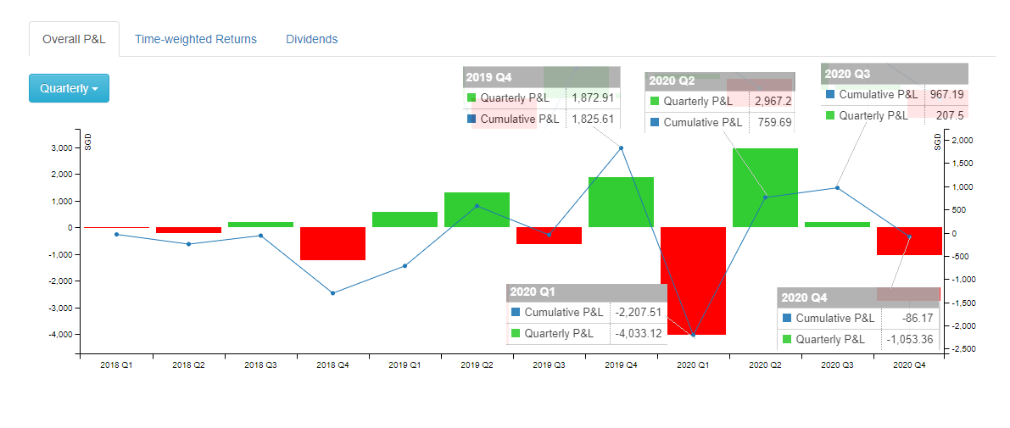
Task: Open the Quarterly period dropdown
Action: 69,88
